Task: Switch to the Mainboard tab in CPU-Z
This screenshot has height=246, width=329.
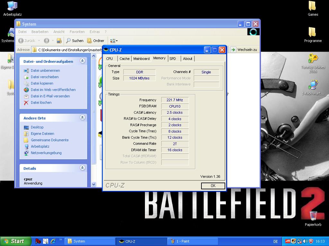Action: pos(141,59)
